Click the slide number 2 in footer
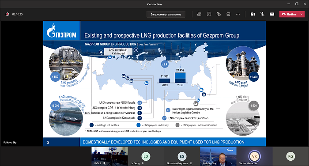 pos(48,142)
